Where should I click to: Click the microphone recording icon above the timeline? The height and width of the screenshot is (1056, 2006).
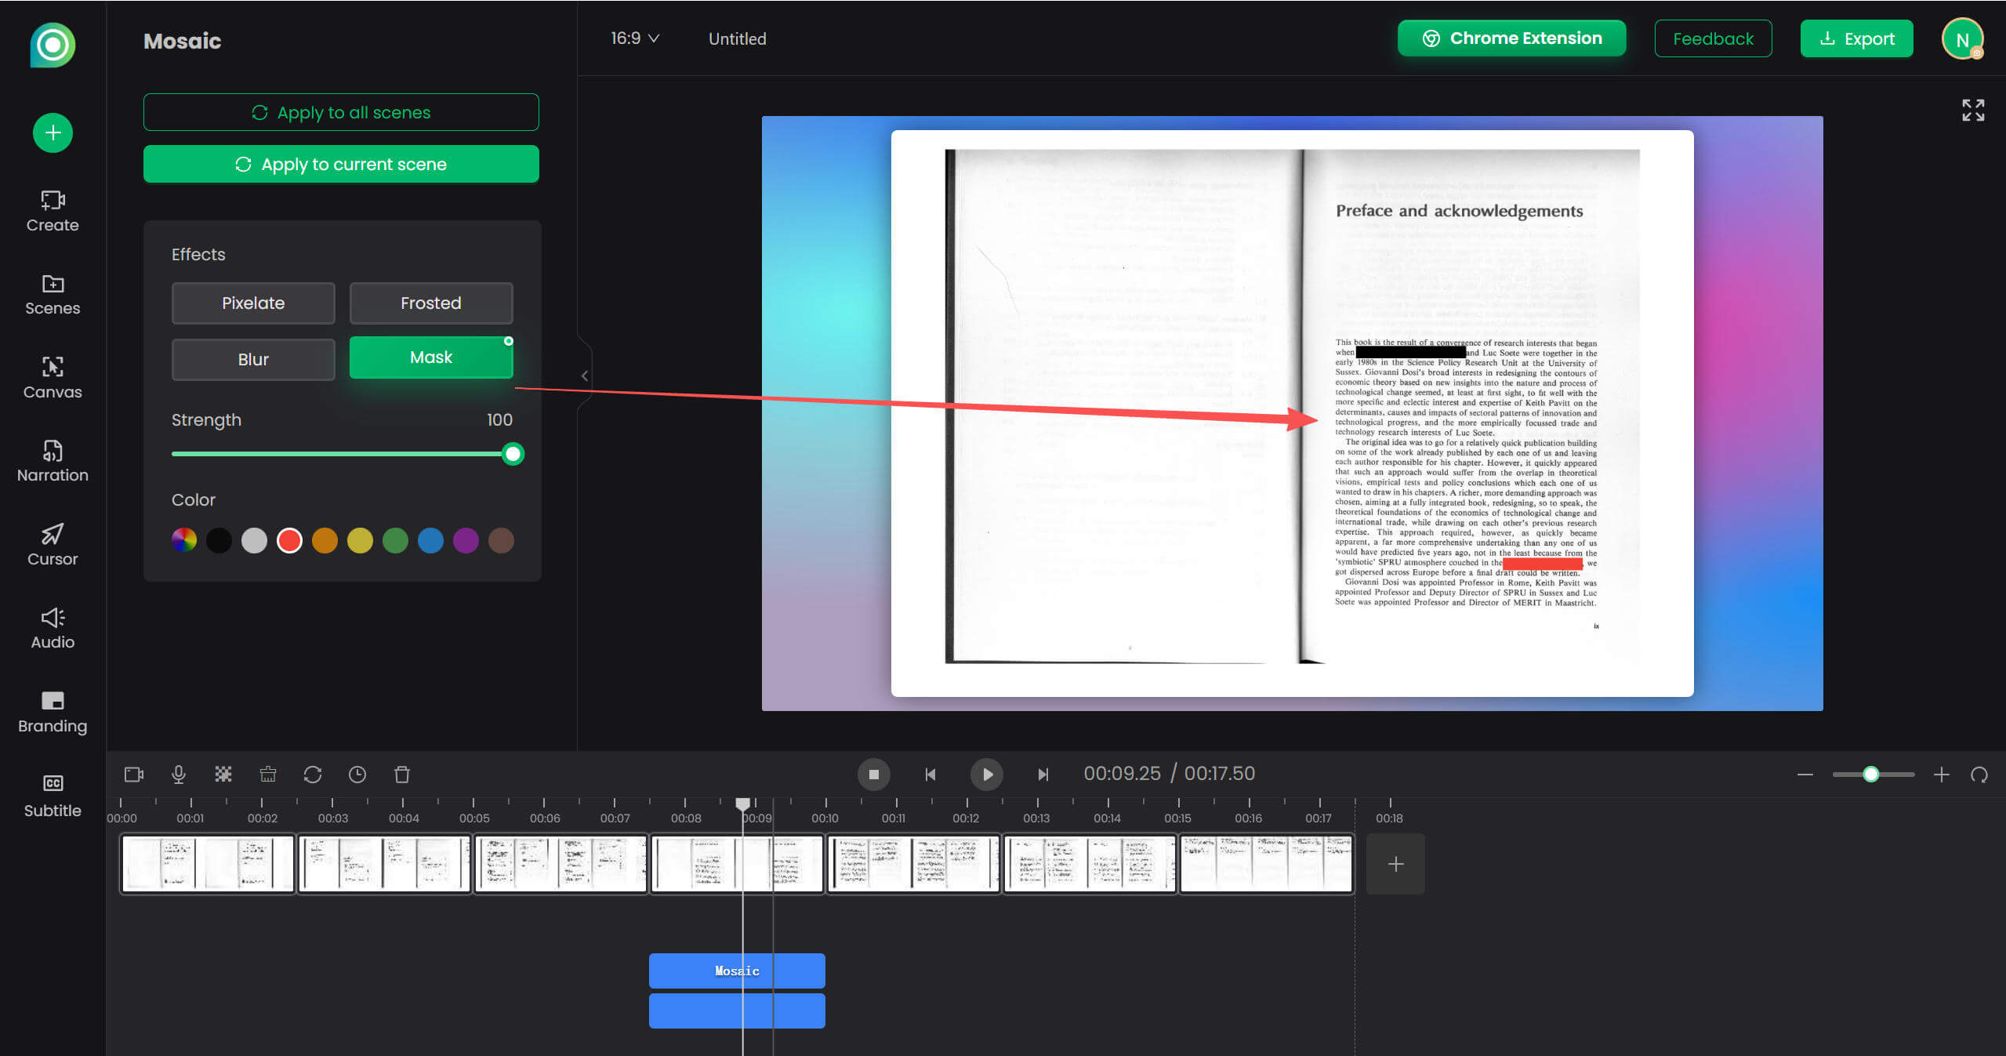point(178,774)
